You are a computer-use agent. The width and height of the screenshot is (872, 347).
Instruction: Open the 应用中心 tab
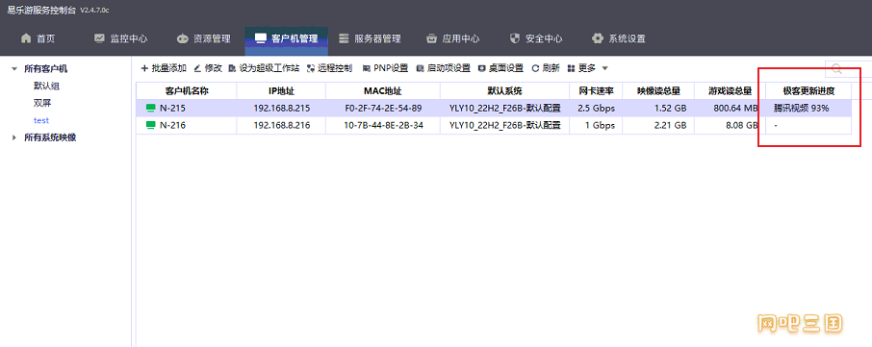pos(452,38)
